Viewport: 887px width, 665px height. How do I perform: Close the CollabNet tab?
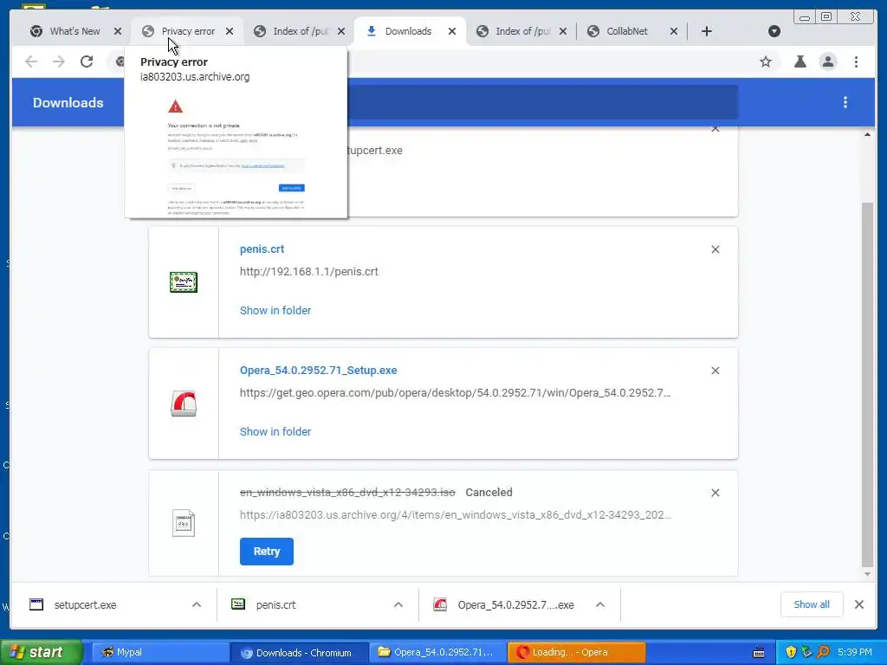674,31
